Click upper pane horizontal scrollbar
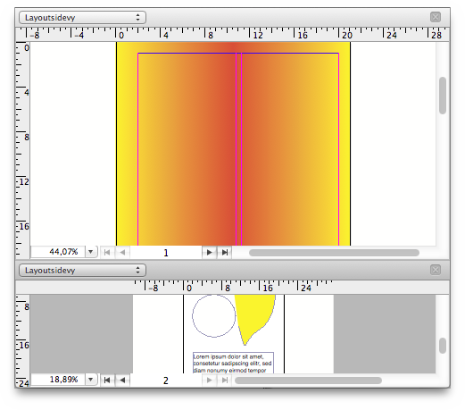Screen dimensions: 465x410 pyautogui.click(x=334, y=253)
